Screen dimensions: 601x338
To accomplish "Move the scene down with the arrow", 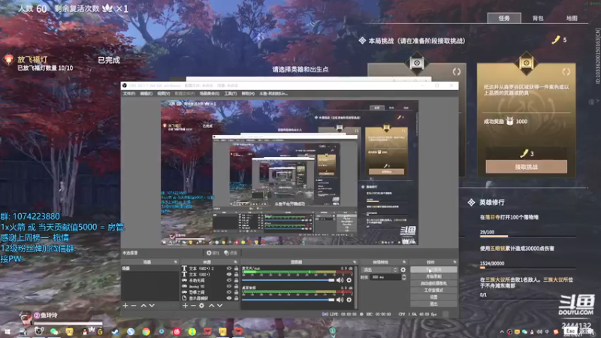I will click(152, 306).
